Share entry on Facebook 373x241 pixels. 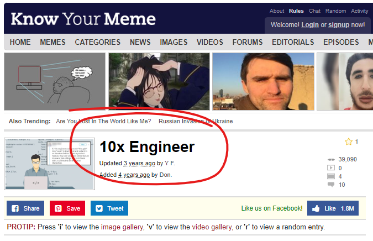tap(25, 208)
